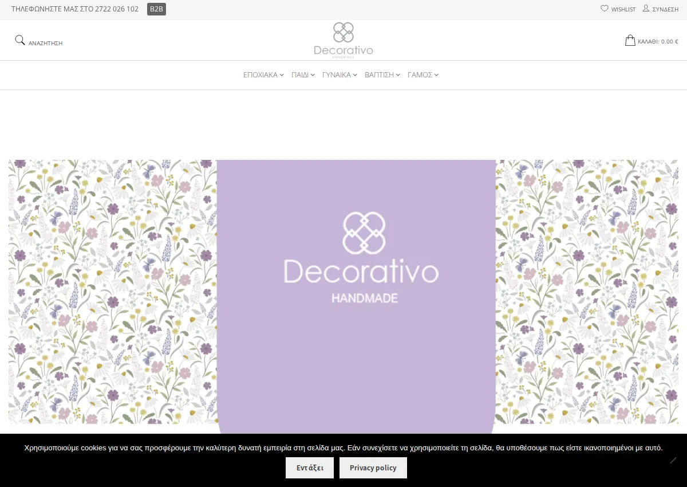Click the Decorativo header logo
The width and height of the screenshot is (687, 487).
(x=343, y=40)
